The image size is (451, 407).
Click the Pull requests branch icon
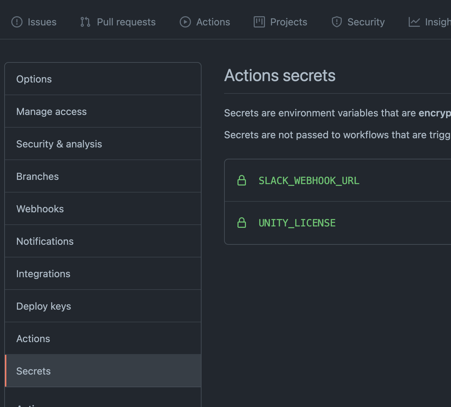tap(85, 22)
